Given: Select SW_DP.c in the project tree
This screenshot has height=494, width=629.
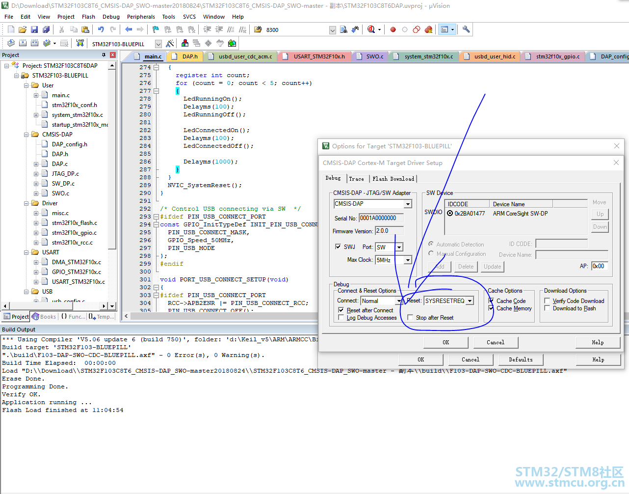Looking at the screenshot, I should point(63,184).
